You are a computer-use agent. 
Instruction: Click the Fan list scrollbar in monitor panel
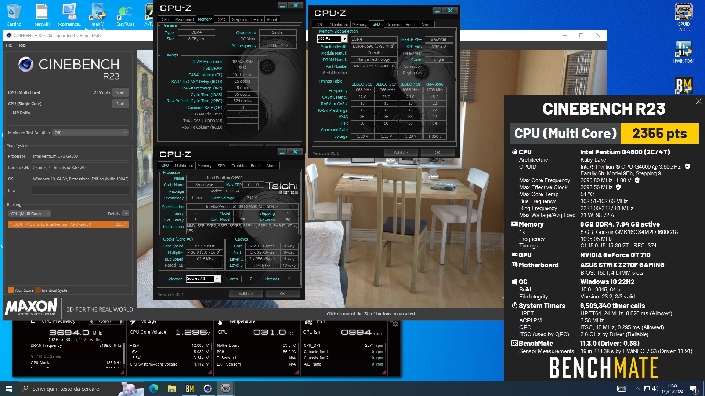pos(386,346)
